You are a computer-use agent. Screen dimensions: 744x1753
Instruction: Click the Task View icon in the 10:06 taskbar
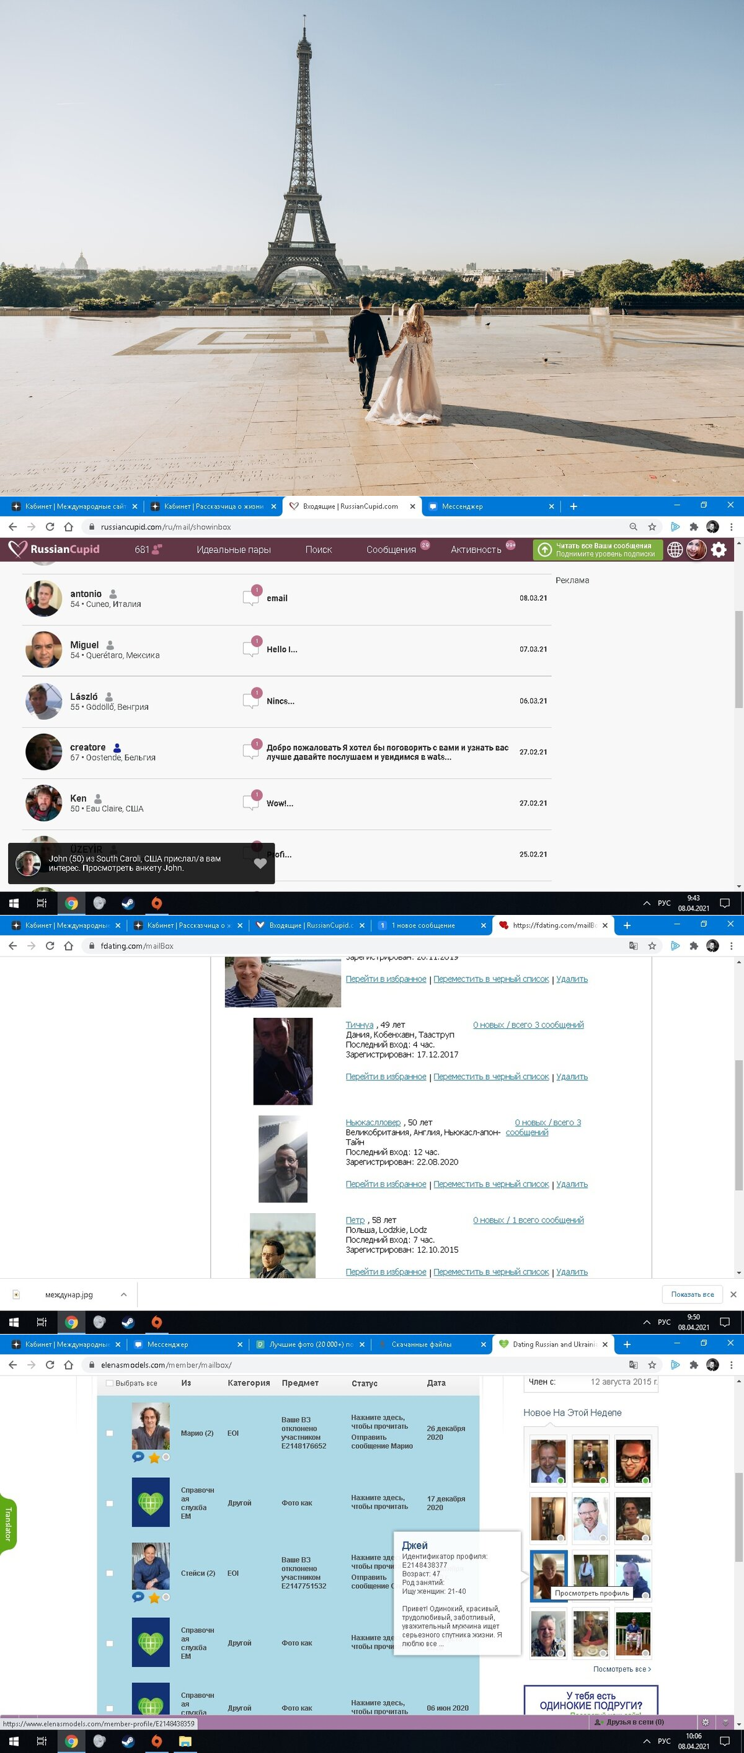(42, 1741)
